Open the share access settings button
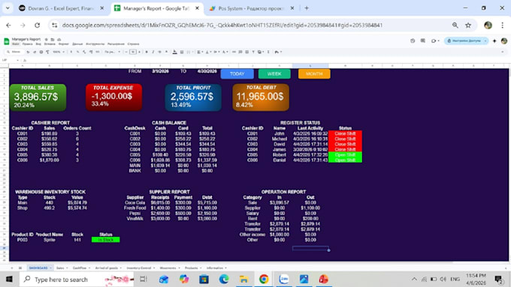The height and width of the screenshot is (287, 511). coord(466,40)
